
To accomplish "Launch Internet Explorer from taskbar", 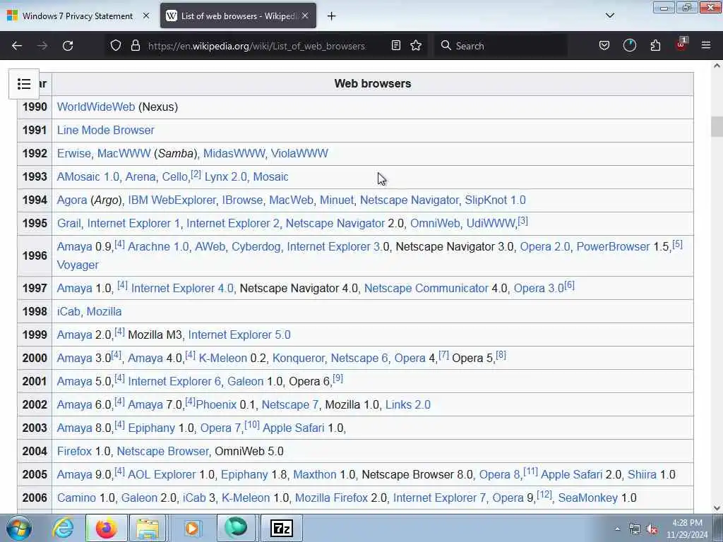I will (x=63, y=528).
